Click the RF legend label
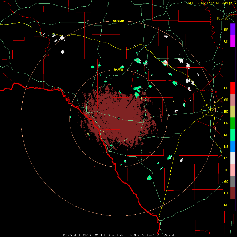This screenshot has height=237, width=237. [x=226, y=29]
